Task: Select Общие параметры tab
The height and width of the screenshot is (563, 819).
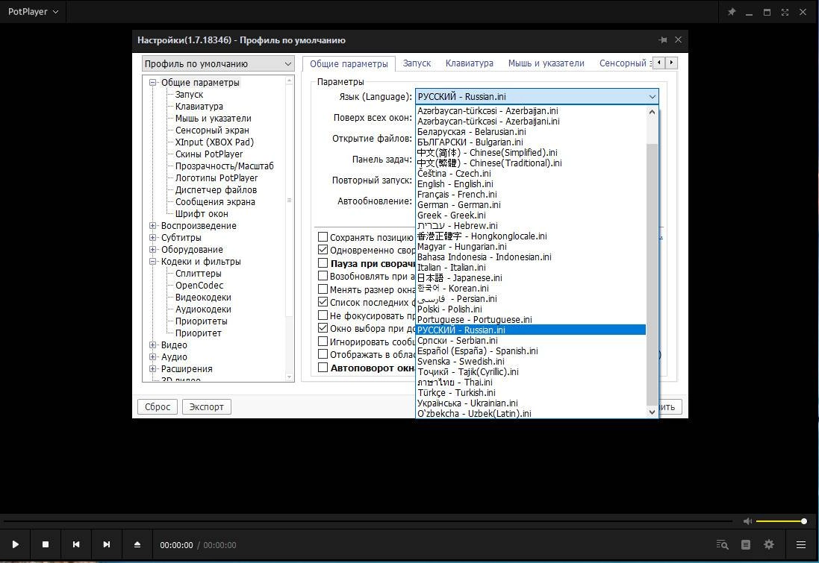Action: click(349, 63)
